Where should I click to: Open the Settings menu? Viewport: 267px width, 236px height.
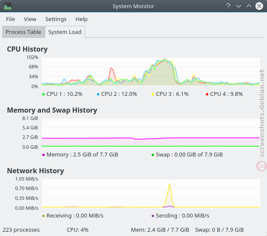(x=56, y=19)
